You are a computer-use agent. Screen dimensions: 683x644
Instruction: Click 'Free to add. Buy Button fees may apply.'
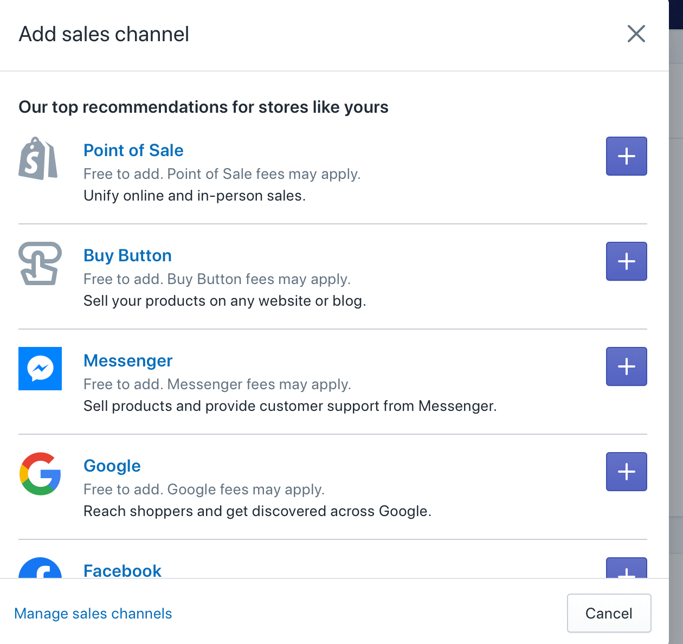pyautogui.click(x=217, y=279)
